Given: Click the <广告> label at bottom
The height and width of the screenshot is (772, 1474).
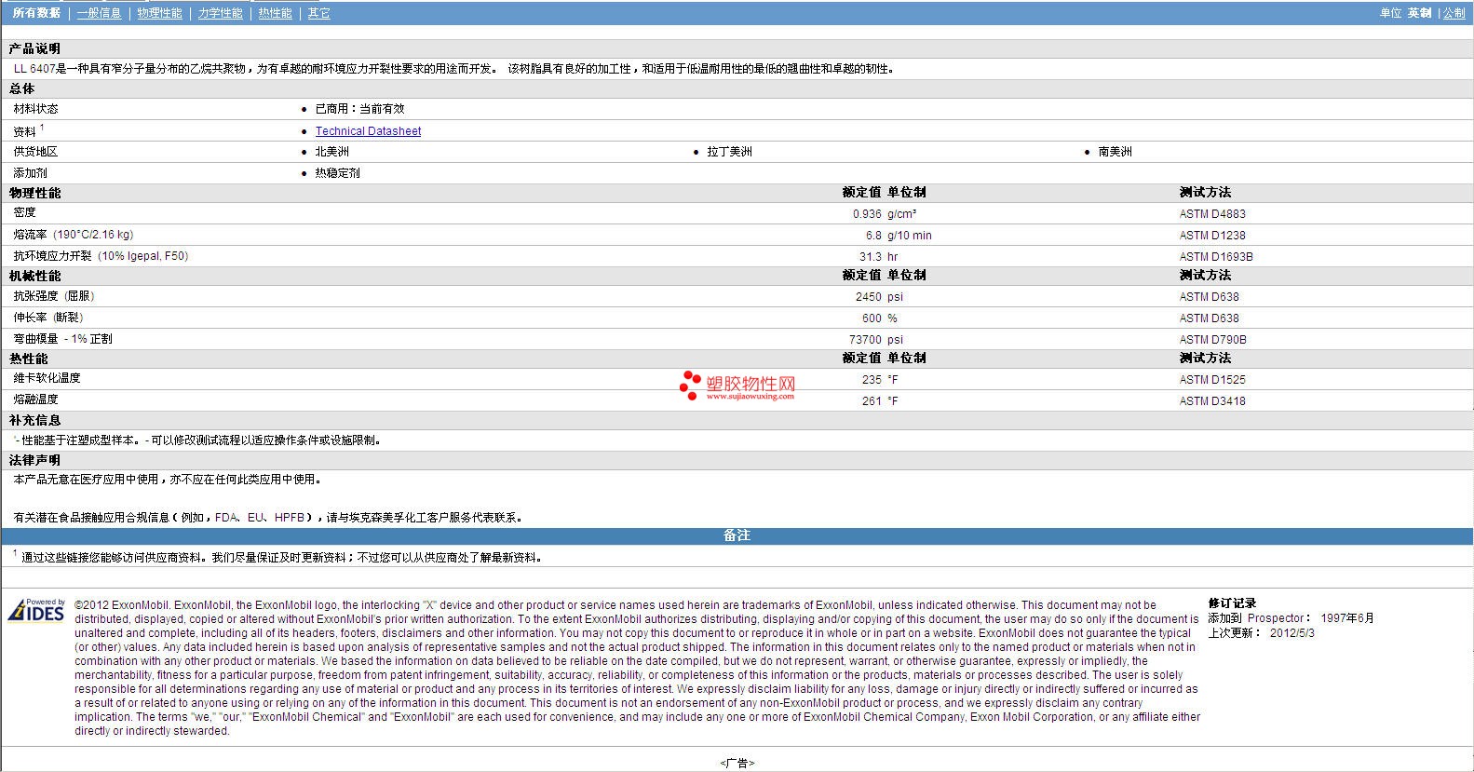Looking at the screenshot, I should (x=737, y=764).
